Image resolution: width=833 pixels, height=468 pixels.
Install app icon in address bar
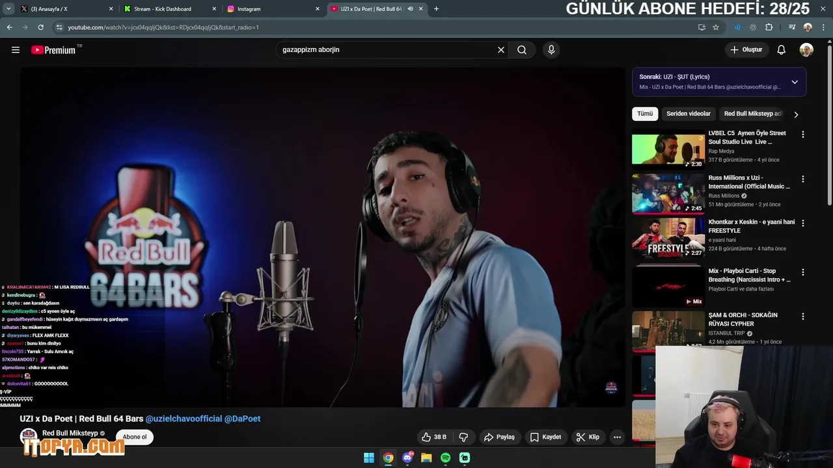click(x=702, y=27)
